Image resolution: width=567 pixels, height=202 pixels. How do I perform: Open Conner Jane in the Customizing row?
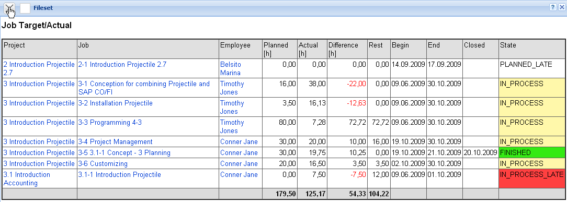(x=239, y=164)
